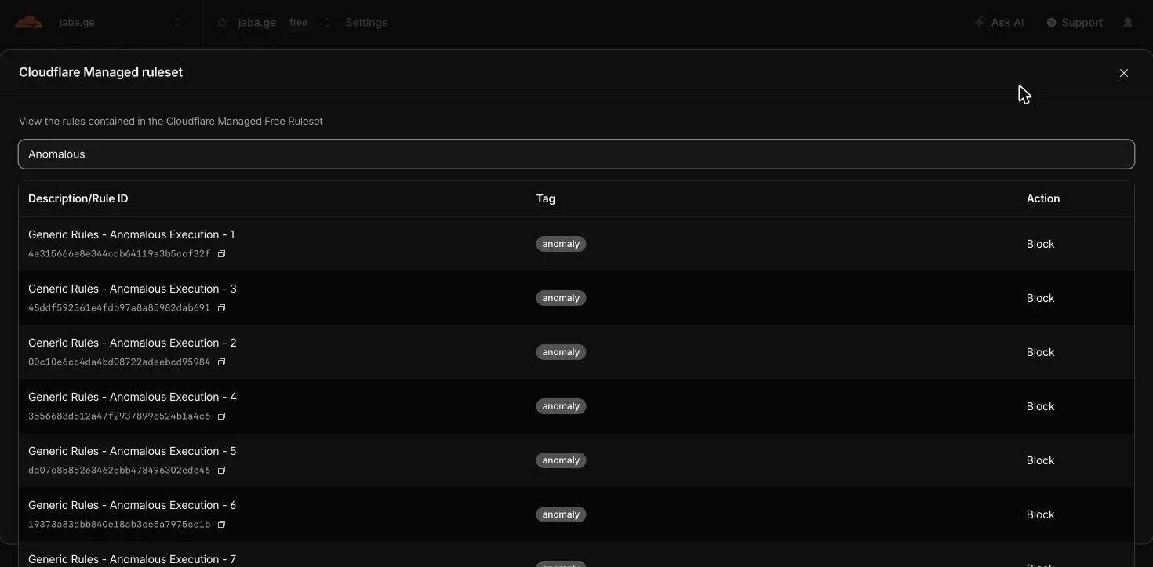Screen dimensions: 1153x567
Task: Open Ask AI assistant
Action: pos(998,23)
